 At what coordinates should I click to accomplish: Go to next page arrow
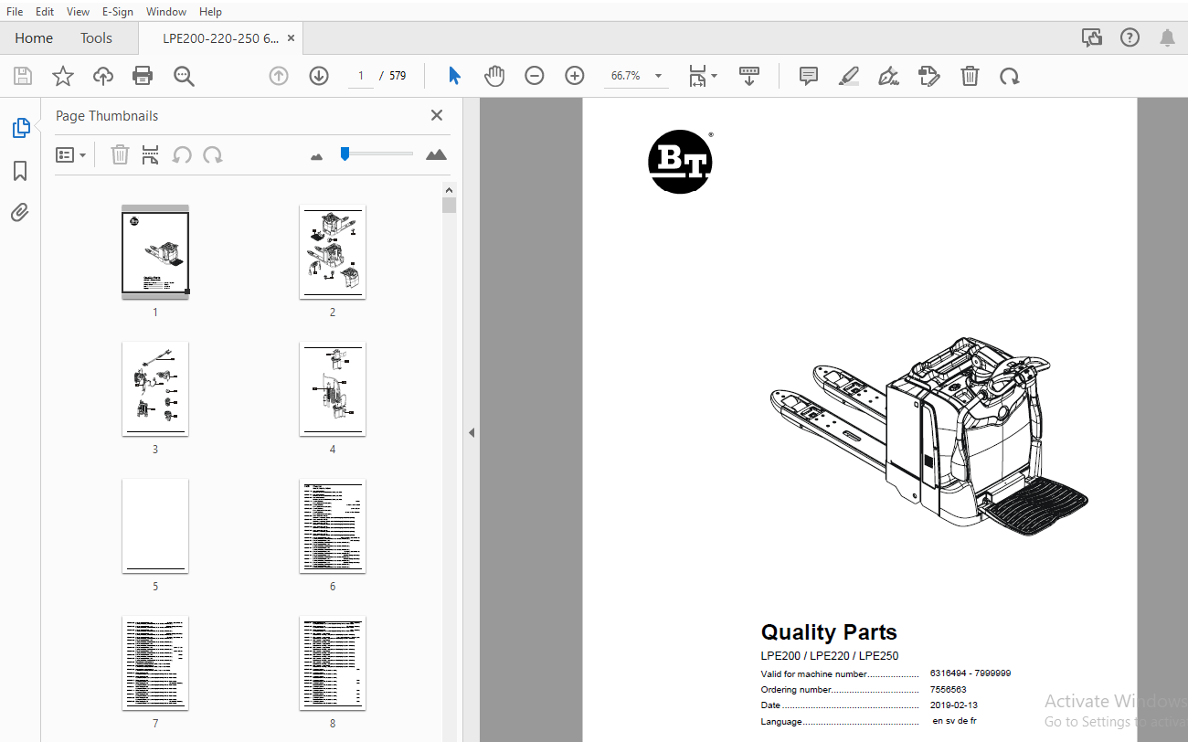click(319, 76)
